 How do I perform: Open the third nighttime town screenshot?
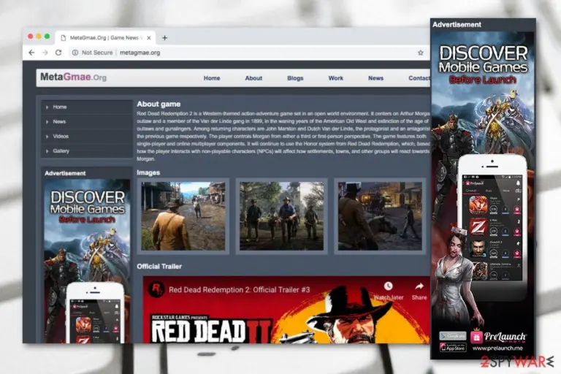pyautogui.click(x=380, y=215)
